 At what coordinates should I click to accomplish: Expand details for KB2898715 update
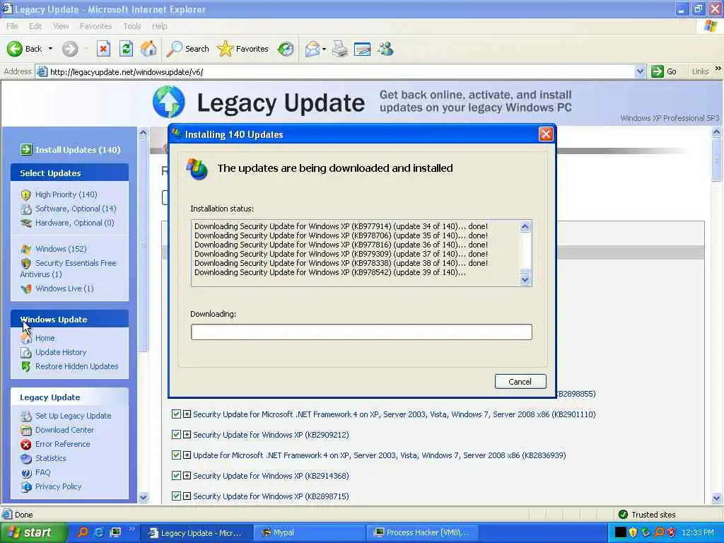point(187,496)
